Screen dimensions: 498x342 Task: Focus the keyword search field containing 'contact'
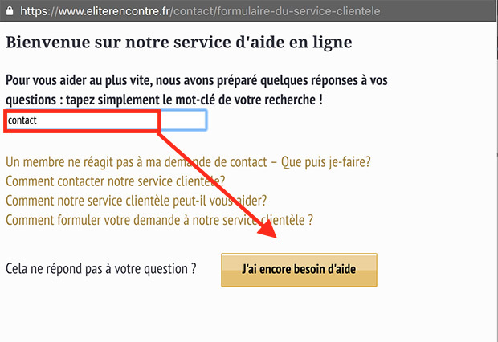pyautogui.click(x=104, y=120)
